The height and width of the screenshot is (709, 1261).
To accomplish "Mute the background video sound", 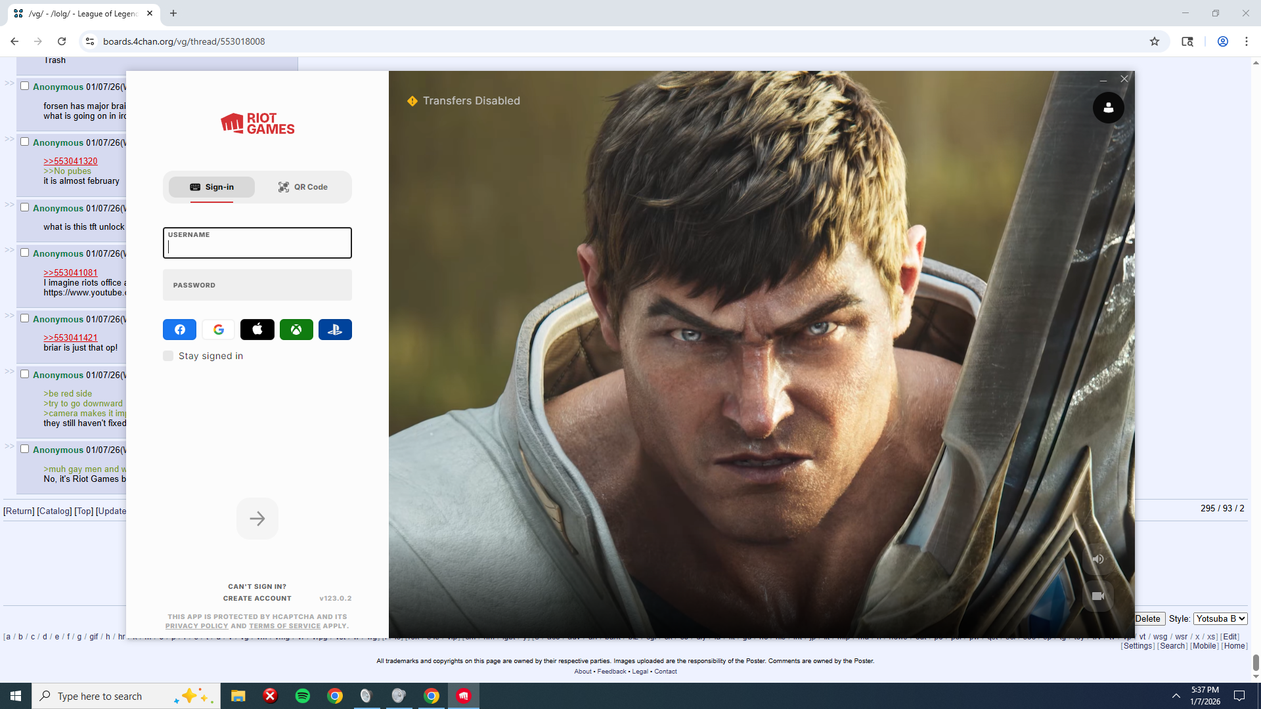I will coord(1098,559).
